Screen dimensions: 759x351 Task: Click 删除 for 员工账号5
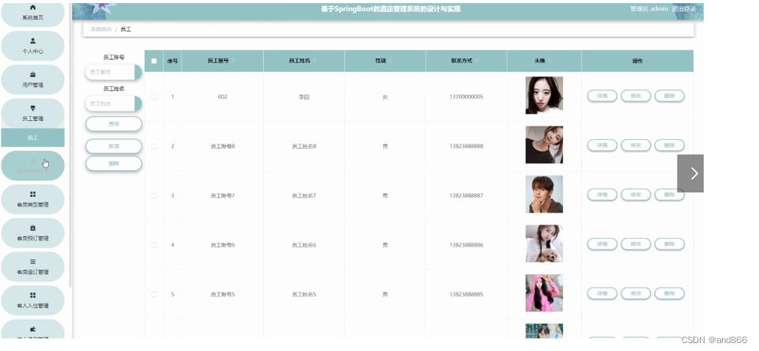670,294
